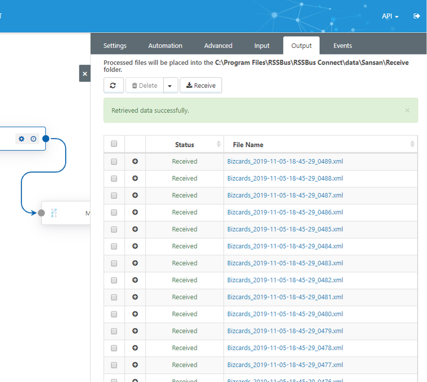Sort by the File Name column arrows

tap(412, 144)
